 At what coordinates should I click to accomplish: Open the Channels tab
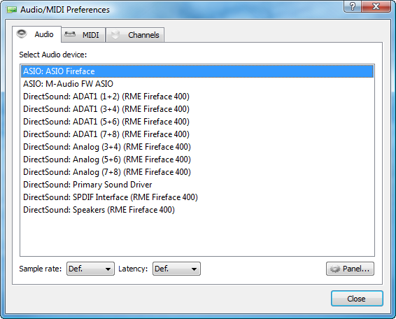point(135,35)
